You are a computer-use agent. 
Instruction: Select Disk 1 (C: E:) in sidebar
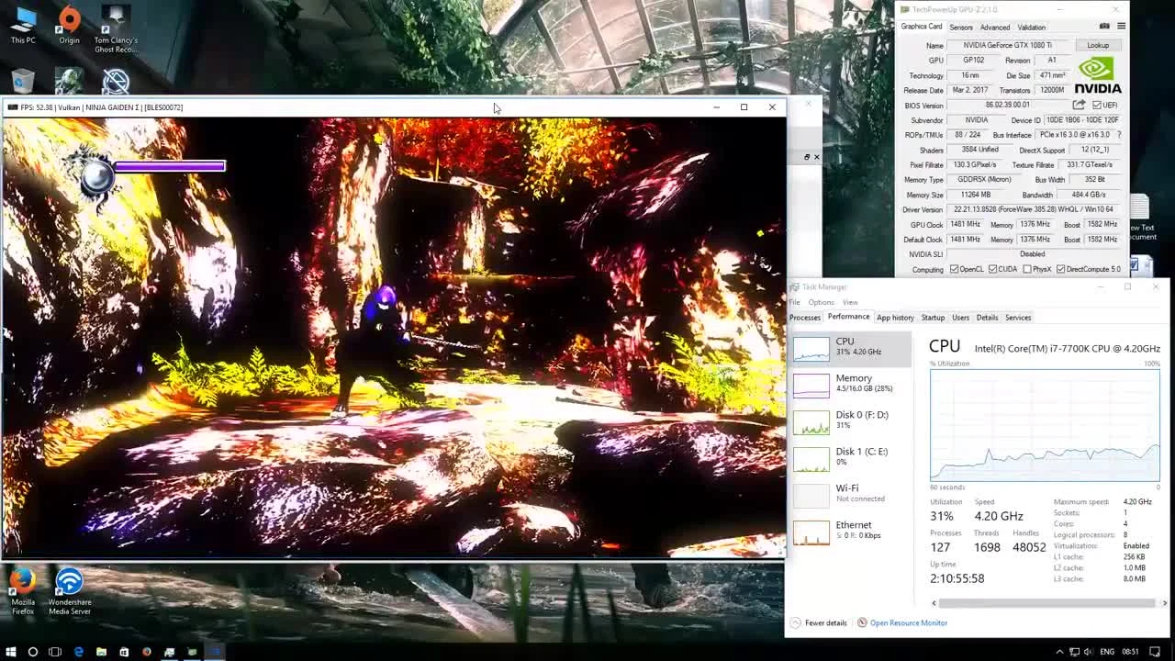pos(846,456)
